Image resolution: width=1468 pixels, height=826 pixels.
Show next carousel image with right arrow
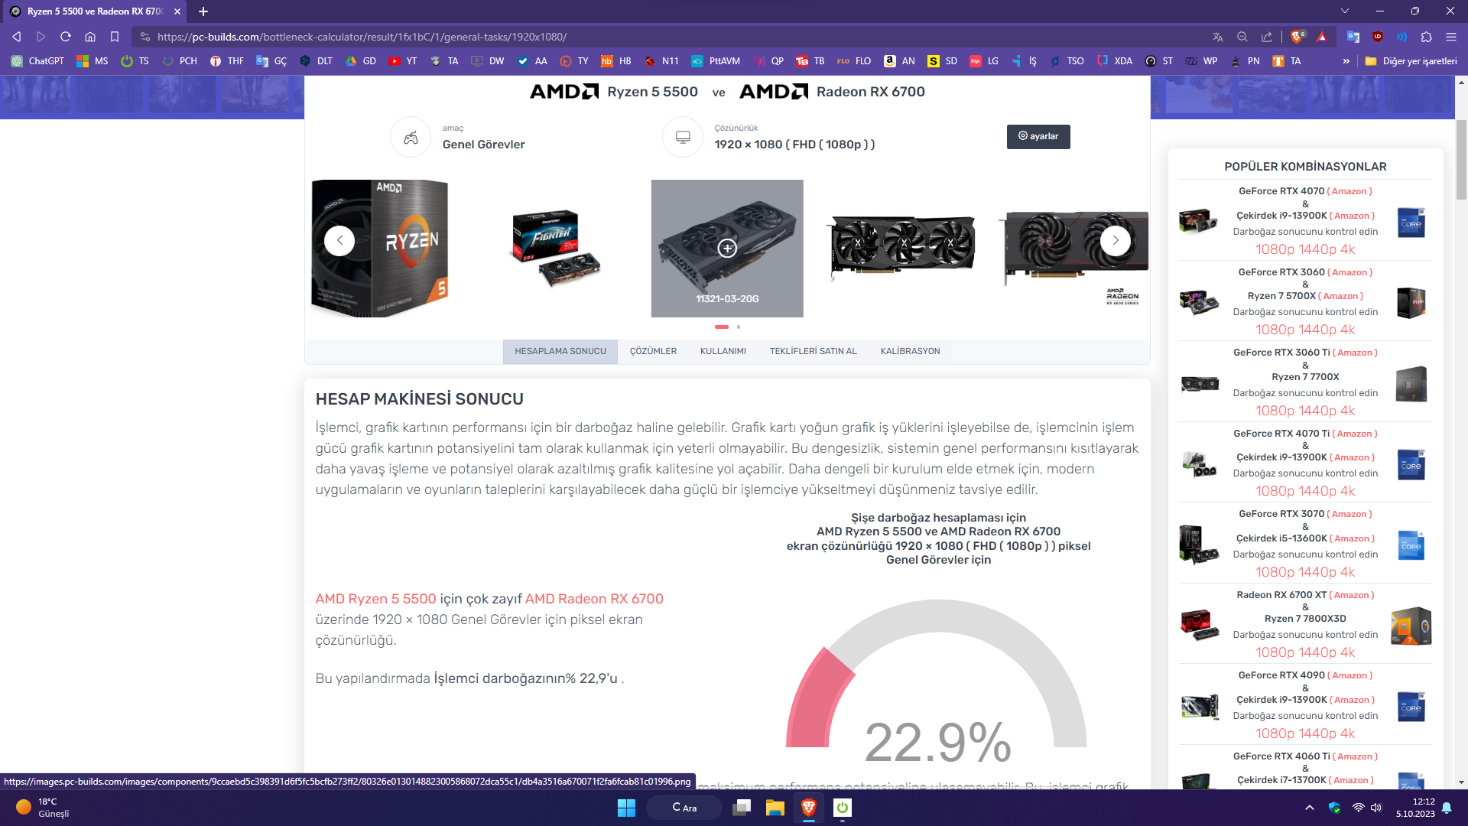[1116, 240]
